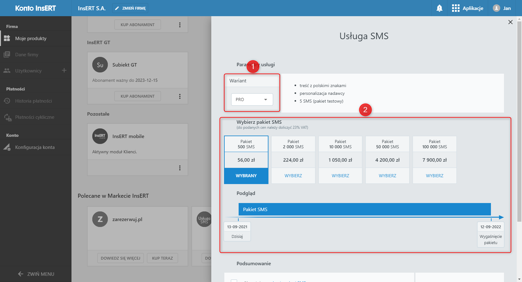522x282 pixels.
Task: Click the 224,00 zł price cell
Action: coord(293,160)
